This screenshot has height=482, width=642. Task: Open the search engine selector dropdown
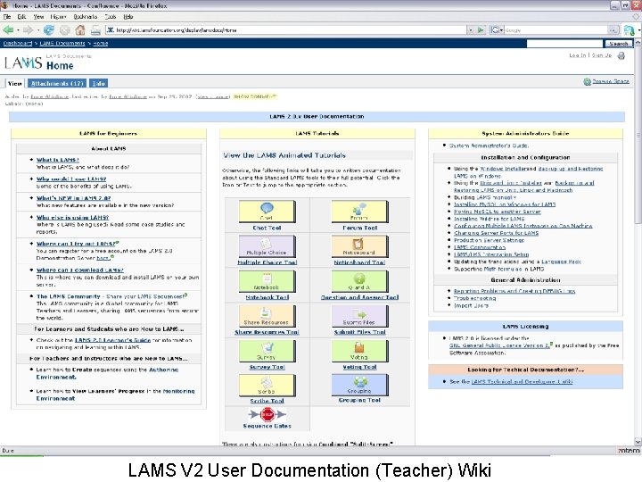click(x=497, y=30)
